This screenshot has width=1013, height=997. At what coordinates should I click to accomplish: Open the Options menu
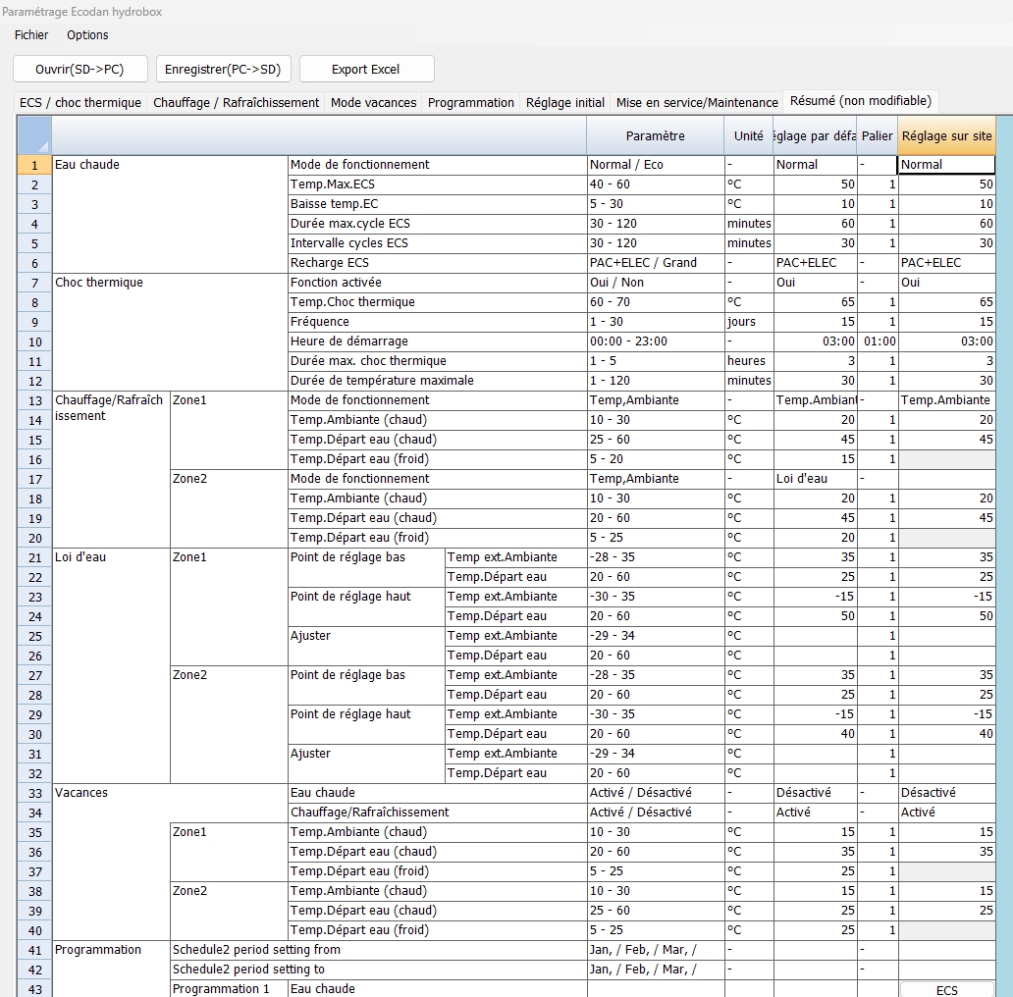87,35
